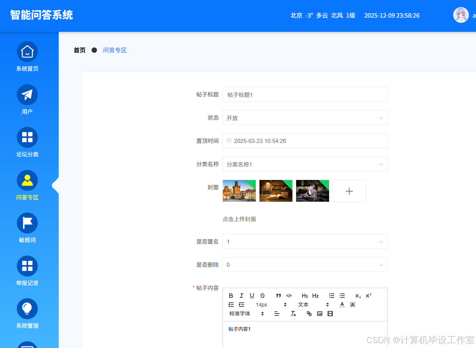This screenshot has height=348, width=476.
Task: Create a bulleted list
Action: 342,296
